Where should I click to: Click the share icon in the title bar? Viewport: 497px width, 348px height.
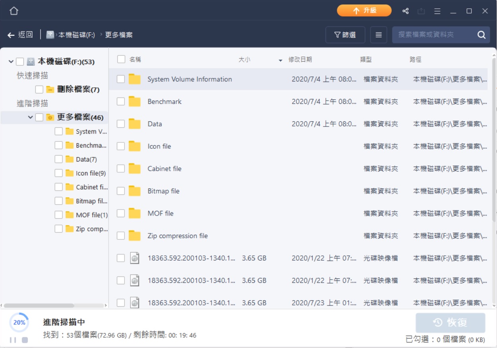[x=406, y=11]
